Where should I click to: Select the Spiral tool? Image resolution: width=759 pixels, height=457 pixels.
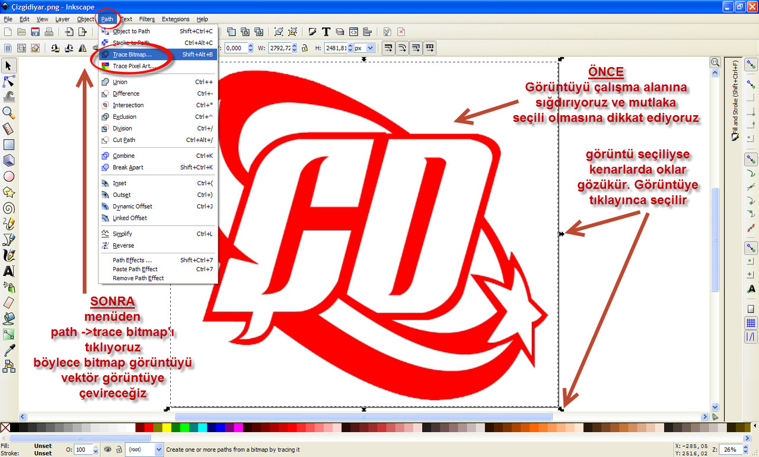click(9, 208)
